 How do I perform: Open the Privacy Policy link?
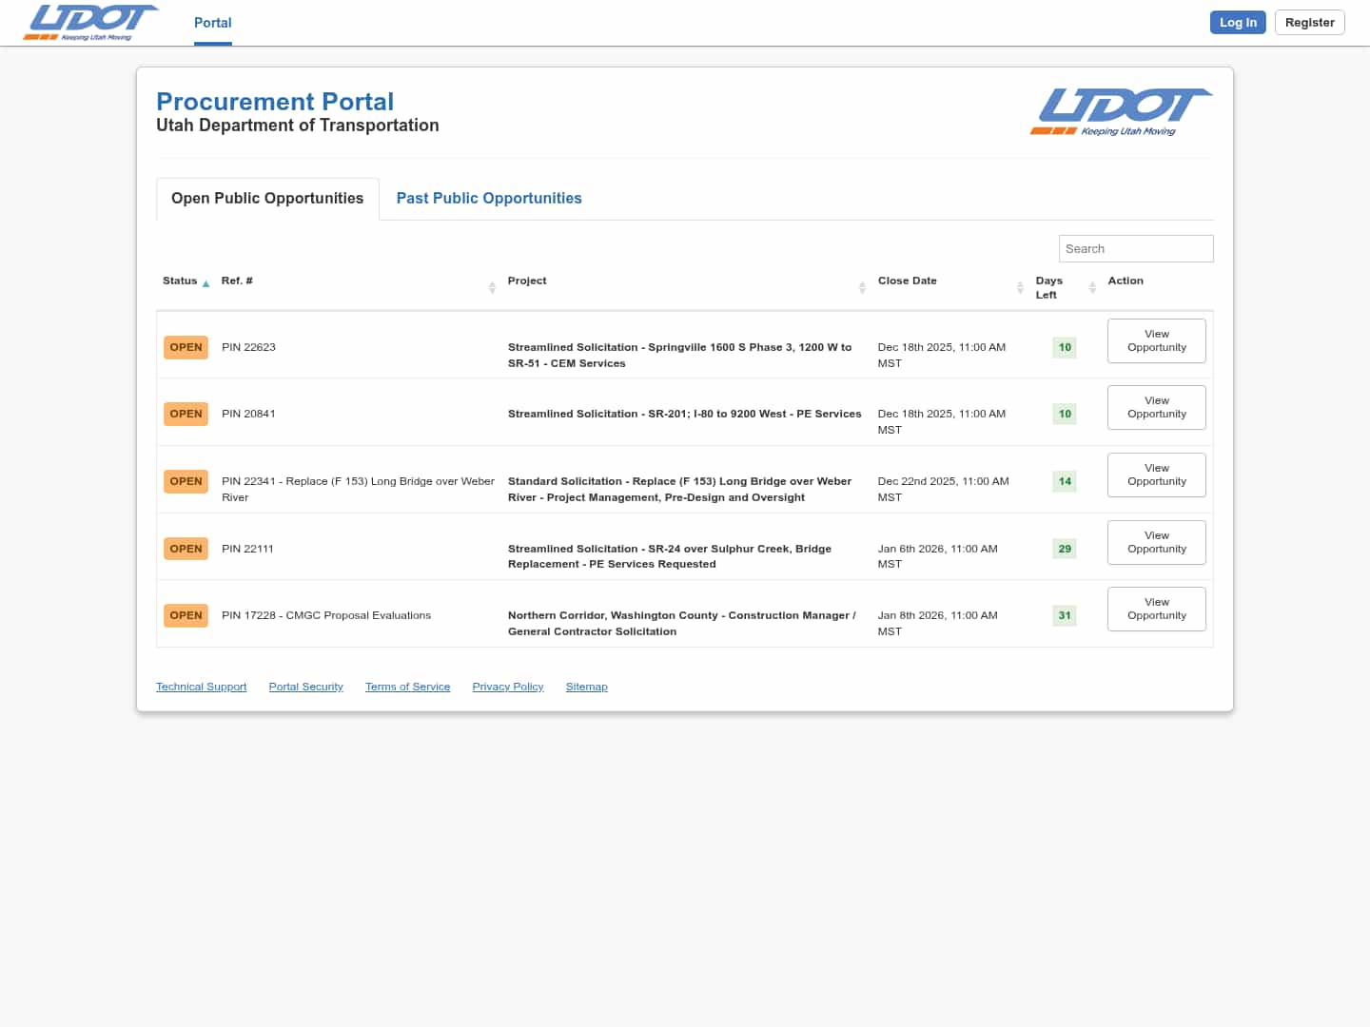pos(508,687)
